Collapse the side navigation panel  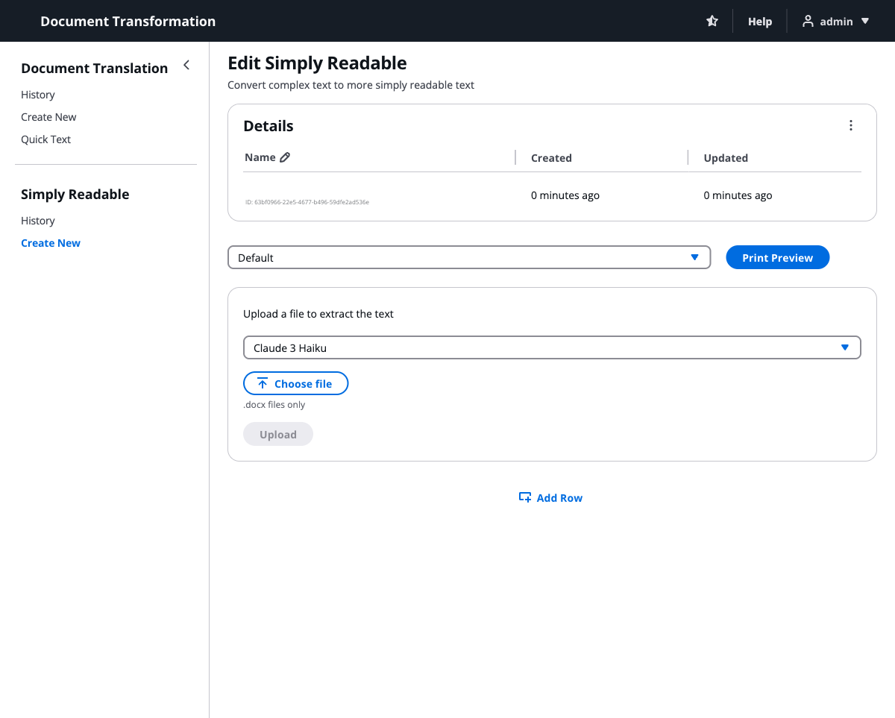186,66
